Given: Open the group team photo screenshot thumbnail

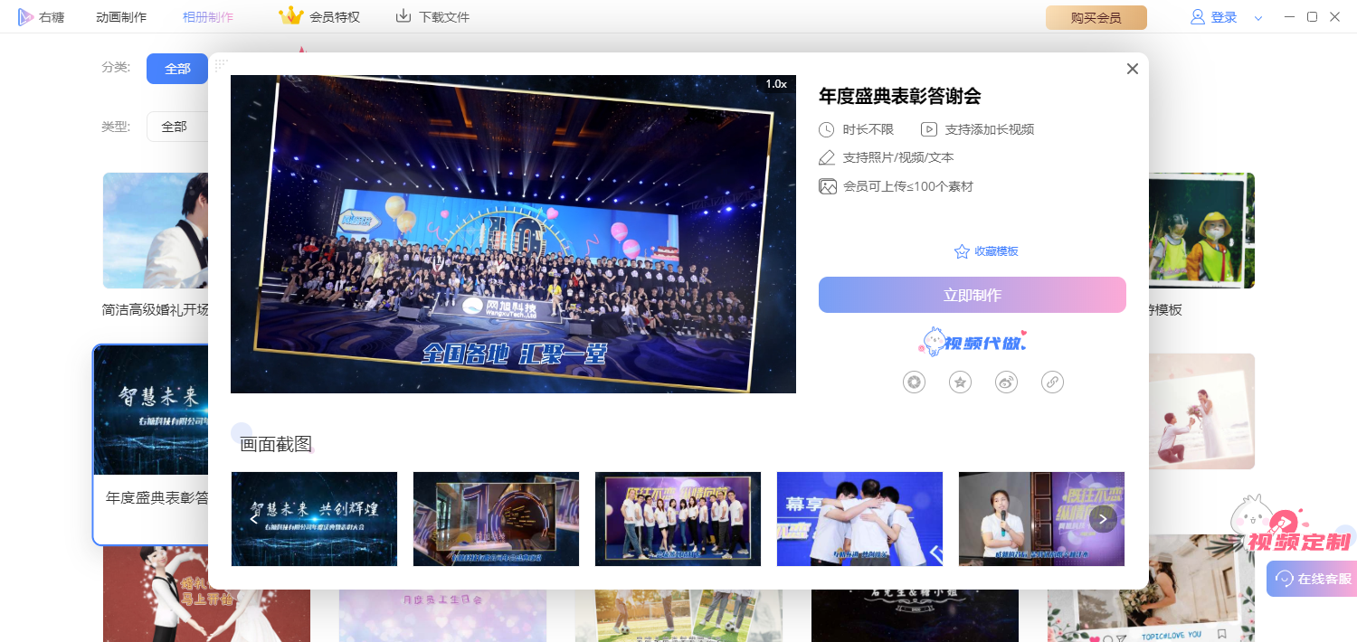Looking at the screenshot, I should 678,519.
